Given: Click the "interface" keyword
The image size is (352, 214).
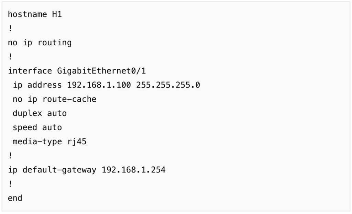Looking at the screenshot, I should tap(30, 71).
